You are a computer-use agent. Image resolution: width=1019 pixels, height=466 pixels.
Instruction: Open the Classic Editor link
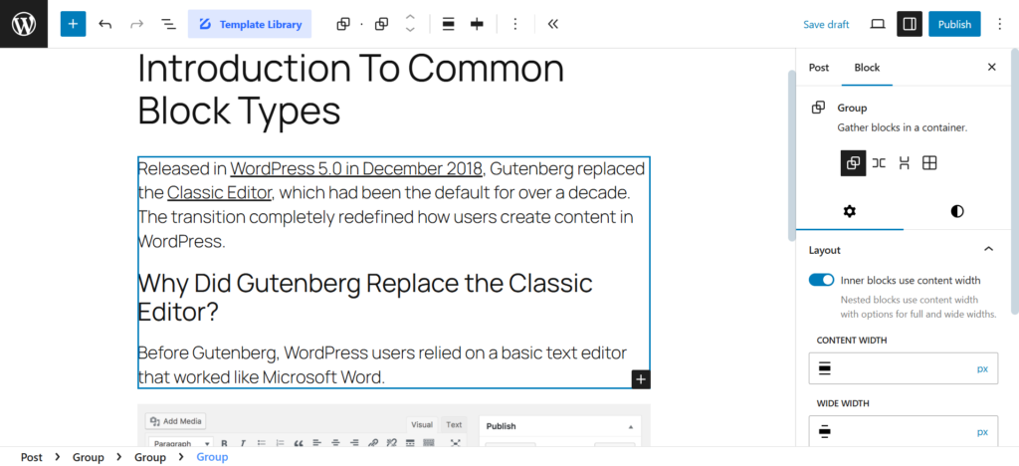coord(219,193)
